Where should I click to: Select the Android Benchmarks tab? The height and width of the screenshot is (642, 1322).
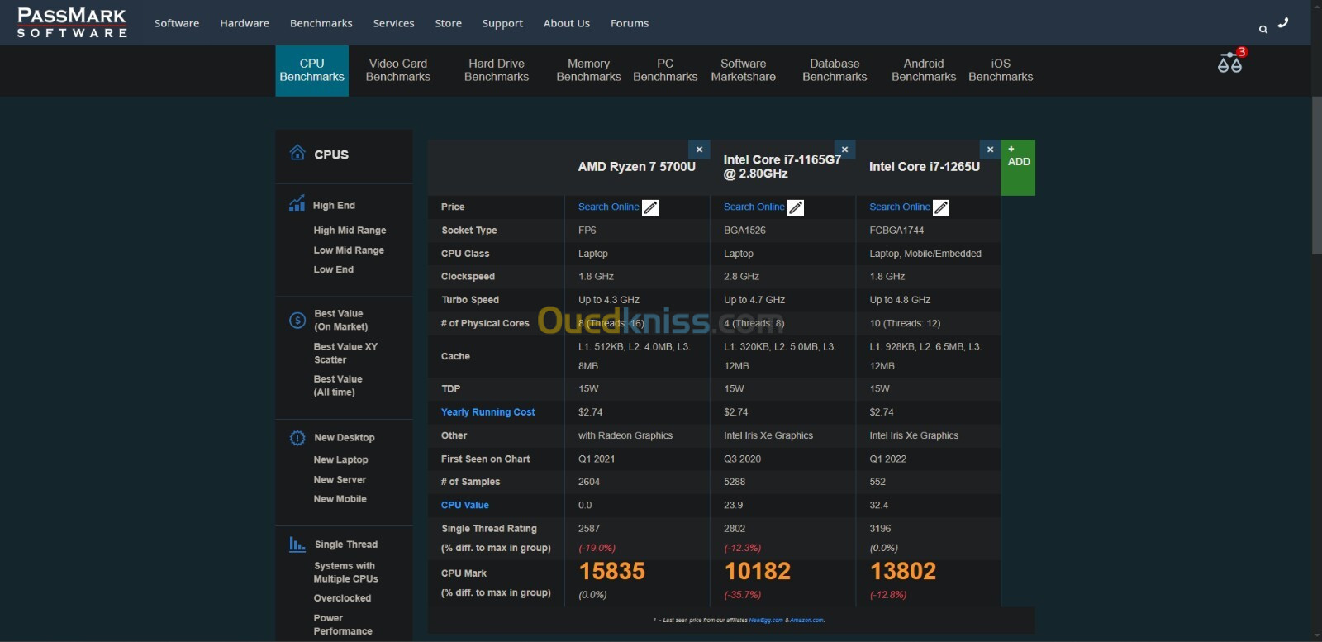(x=924, y=70)
